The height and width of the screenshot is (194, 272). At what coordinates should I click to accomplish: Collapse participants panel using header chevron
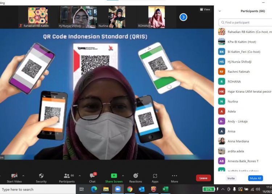[x=220, y=11]
